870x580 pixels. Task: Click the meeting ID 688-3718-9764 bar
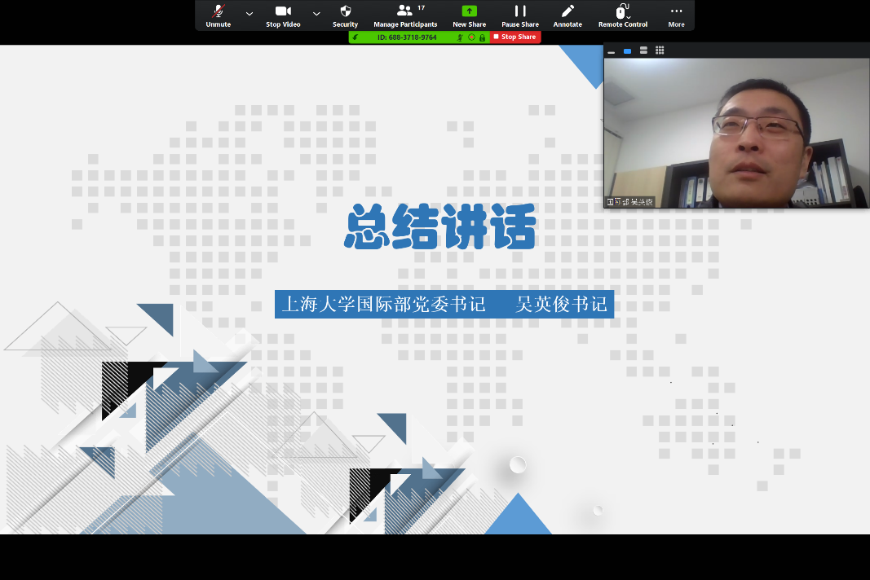pos(407,37)
